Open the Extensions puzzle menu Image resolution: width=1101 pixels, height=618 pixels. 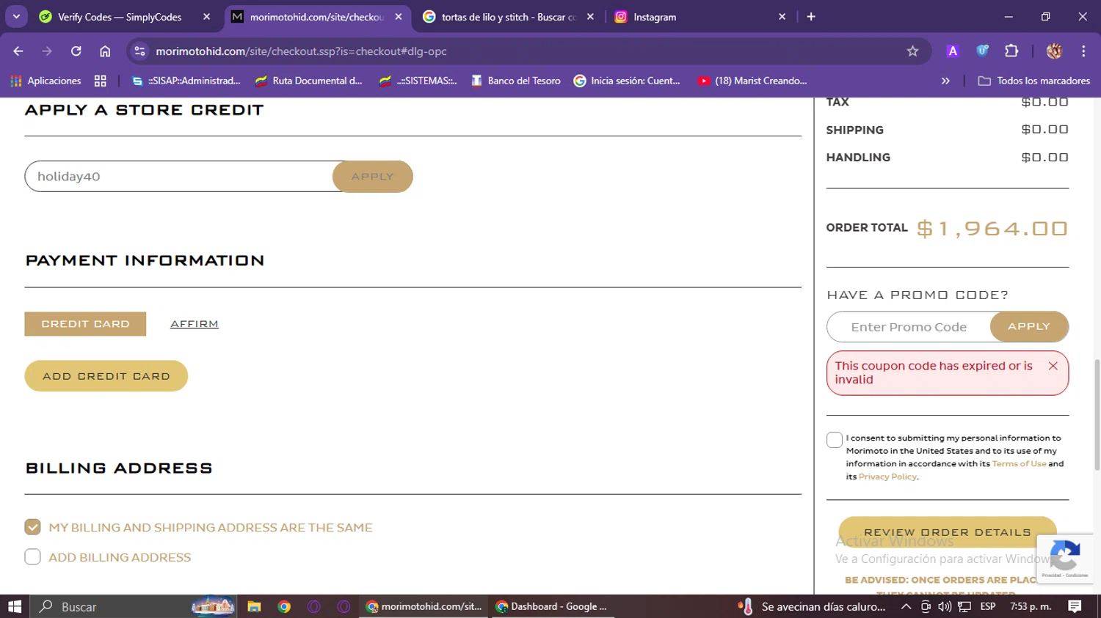(x=1011, y=51)
